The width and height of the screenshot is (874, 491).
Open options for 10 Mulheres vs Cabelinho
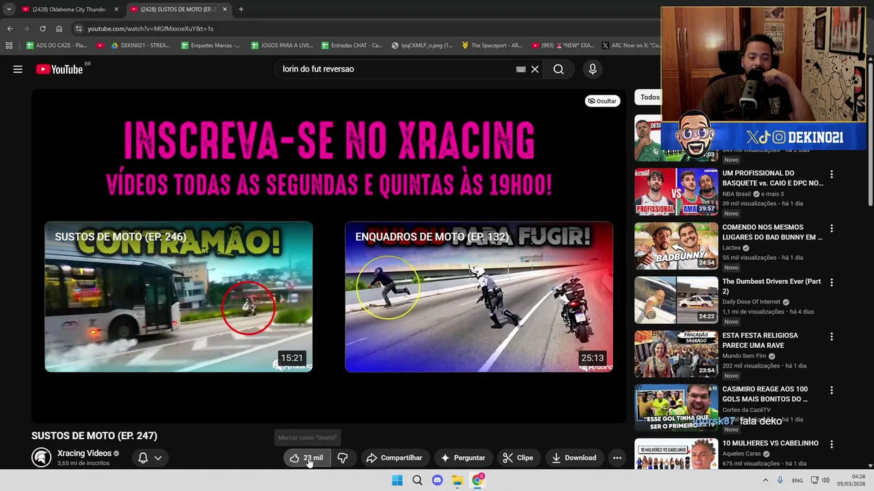[x=831, y=444]
